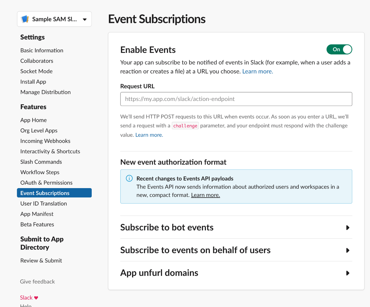Screen dimensions: 370x307
Task: Click the Give feedback link
Action: click(x=38, y=282)
